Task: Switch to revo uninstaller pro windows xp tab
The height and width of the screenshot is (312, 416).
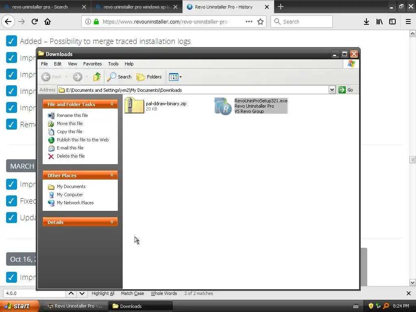Action: (136, 7)
